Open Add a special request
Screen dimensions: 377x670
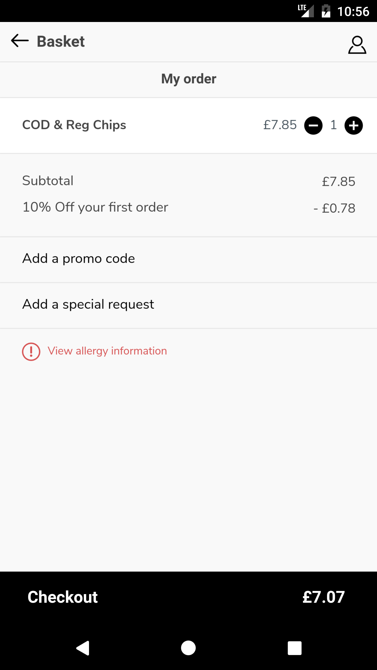point(188,305)
